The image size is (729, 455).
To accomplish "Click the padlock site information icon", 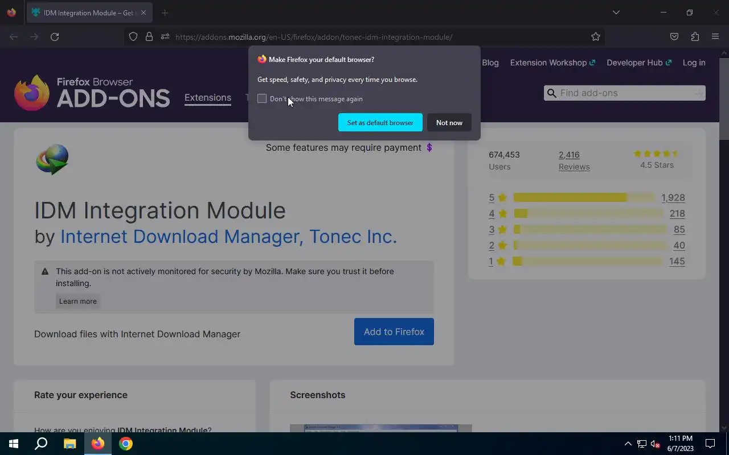I will click(149, 36).
